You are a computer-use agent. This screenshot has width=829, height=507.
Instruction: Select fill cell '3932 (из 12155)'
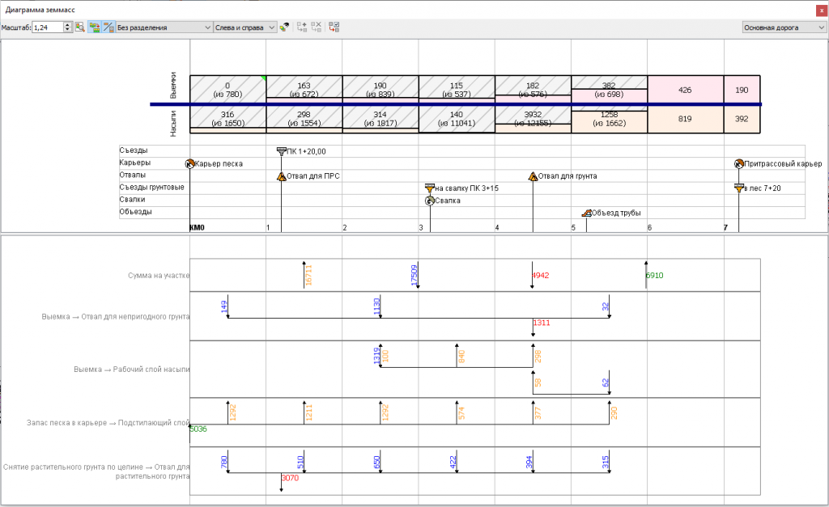tap(533, 119)
